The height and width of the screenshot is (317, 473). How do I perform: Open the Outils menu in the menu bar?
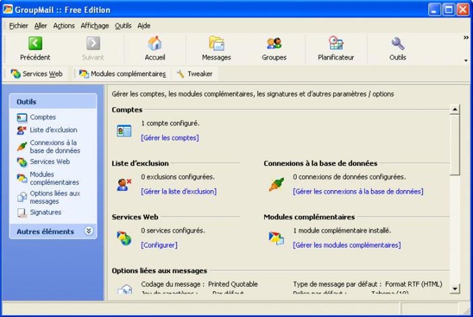(123, 26)
